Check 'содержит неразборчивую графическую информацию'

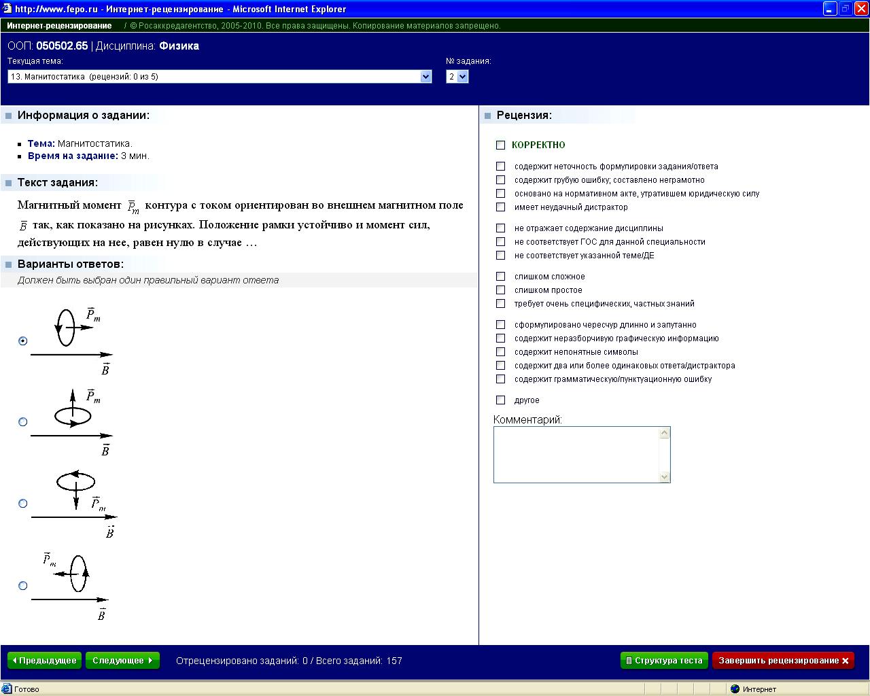coord(501,338)
